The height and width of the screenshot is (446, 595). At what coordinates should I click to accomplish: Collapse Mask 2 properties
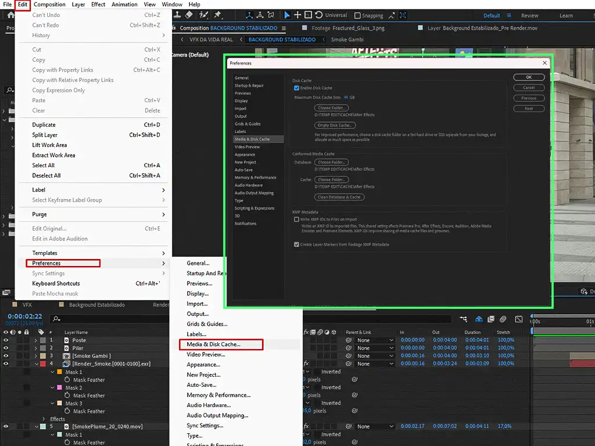(52, 387)
